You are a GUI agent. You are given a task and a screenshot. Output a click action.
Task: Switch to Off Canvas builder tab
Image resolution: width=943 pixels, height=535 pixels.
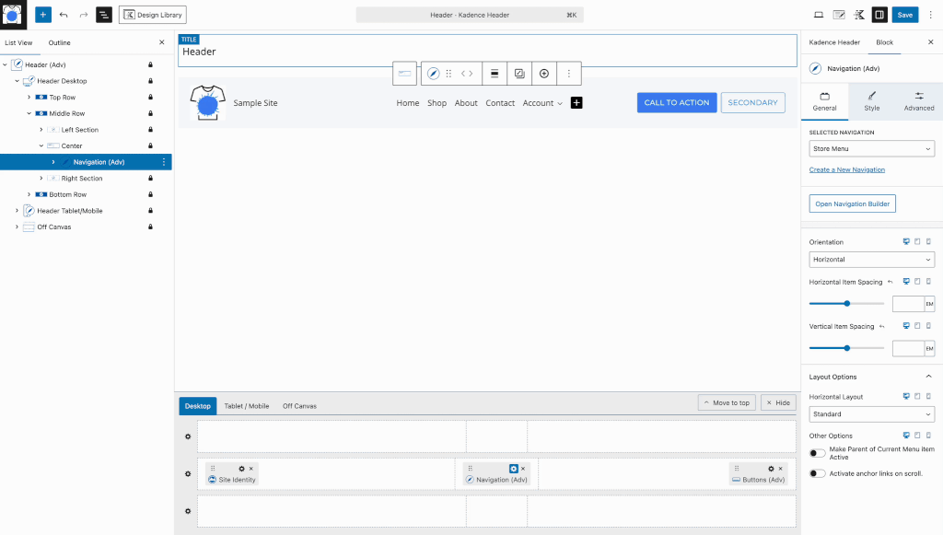[299, 406]
